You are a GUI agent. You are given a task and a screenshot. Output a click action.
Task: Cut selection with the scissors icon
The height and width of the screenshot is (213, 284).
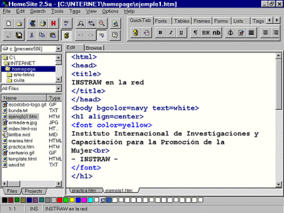[32, 35]
